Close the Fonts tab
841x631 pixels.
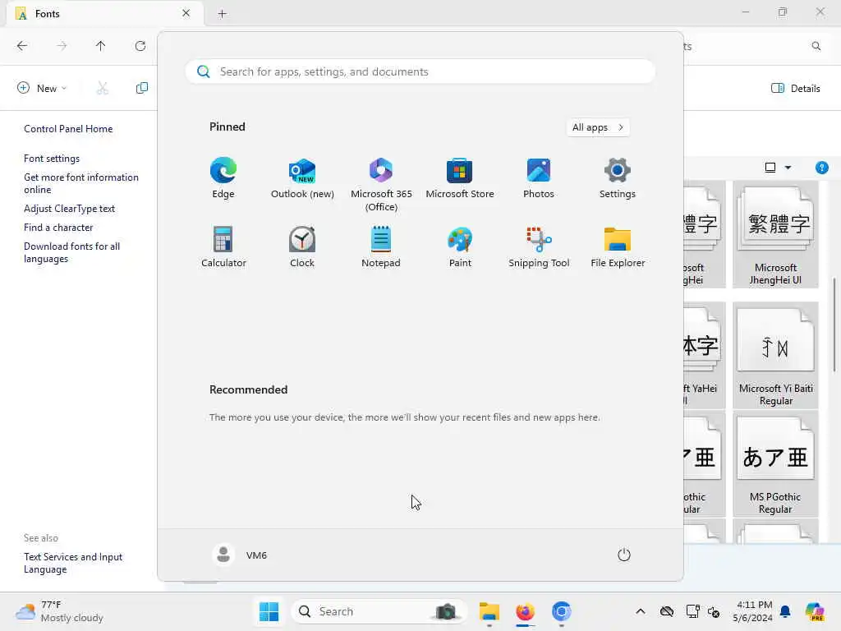click(x=186, y=13)
